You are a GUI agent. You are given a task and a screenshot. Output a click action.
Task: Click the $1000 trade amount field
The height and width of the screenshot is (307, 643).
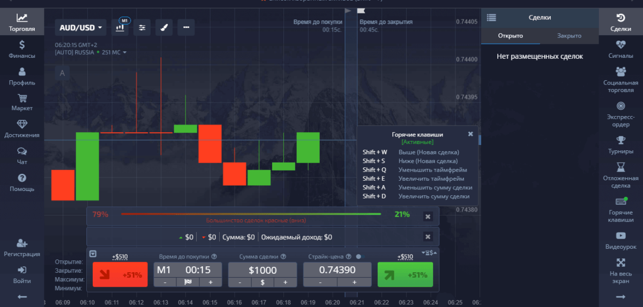click(x=263, y=271)
